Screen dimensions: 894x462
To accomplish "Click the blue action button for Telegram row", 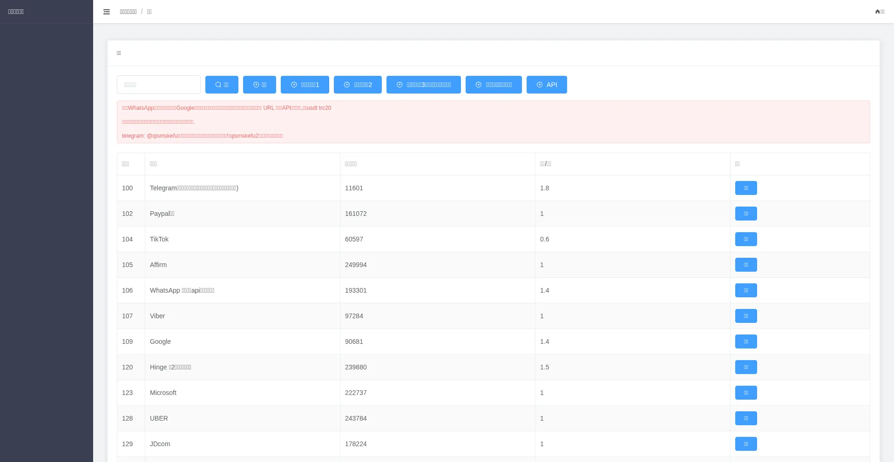I will [x=745, y=188].
